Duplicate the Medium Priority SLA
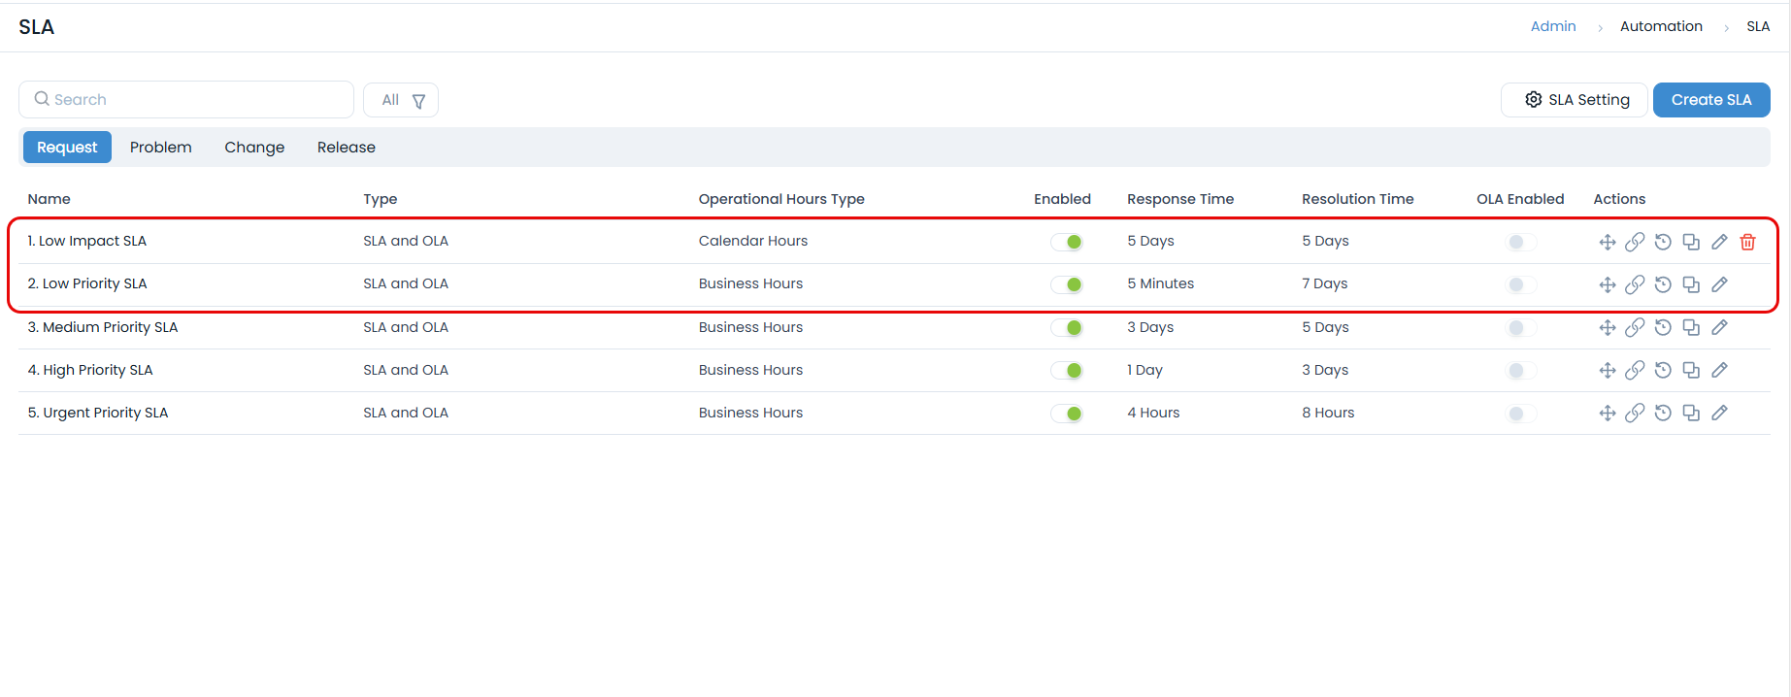 1691,327
